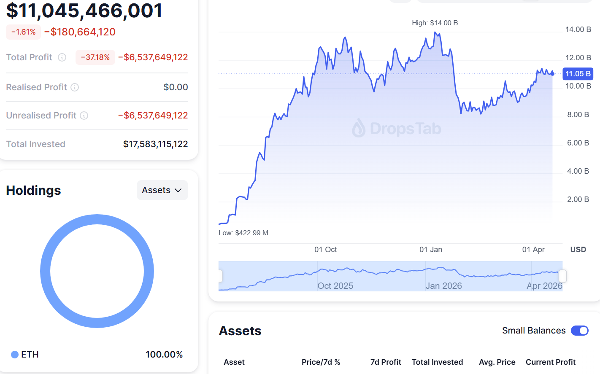Open the Assets dropdown in Holdings panel

(162, 190)
